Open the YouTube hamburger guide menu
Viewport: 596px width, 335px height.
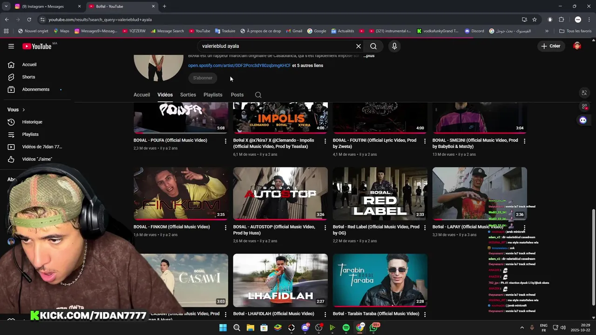11,46
